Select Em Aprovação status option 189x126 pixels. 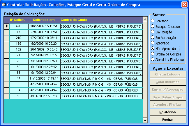(153, 37)
